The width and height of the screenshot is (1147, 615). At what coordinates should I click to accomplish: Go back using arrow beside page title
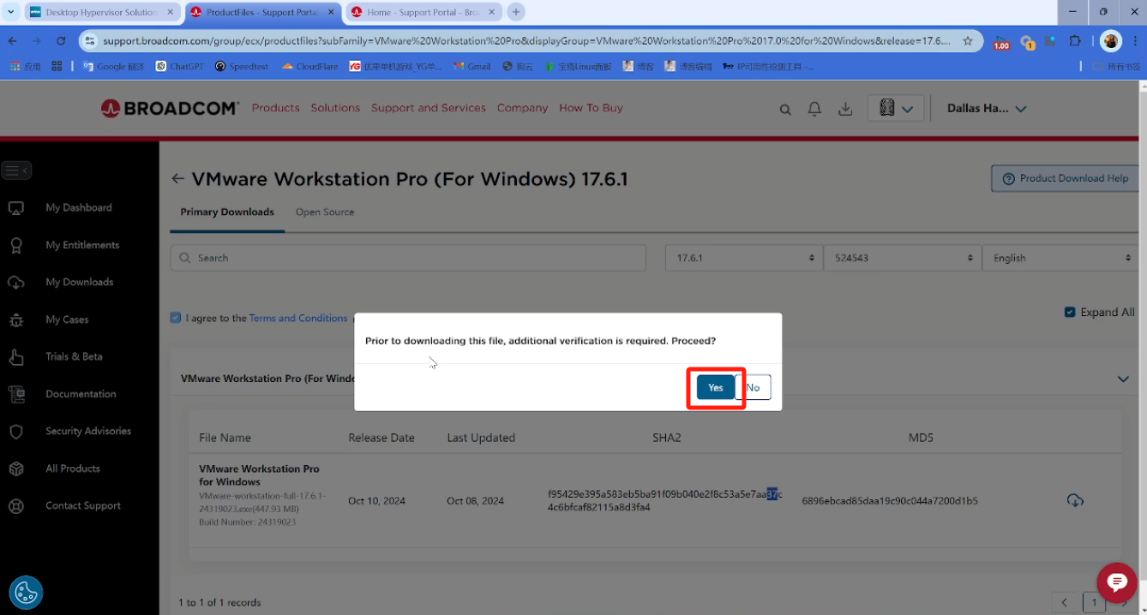tap(177, 179)
